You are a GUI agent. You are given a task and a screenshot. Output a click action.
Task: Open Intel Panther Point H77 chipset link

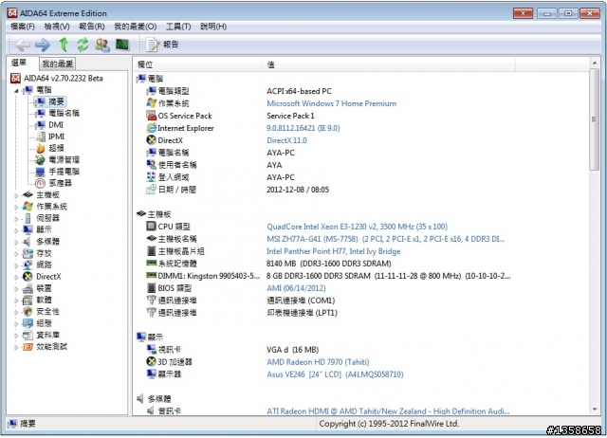point(333,251)
